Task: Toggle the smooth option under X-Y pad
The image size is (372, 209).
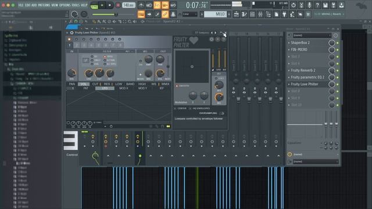Action: tap(177, 86)
